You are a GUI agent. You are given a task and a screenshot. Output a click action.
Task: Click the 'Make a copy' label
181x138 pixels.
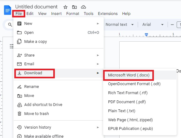pos(36,42)
